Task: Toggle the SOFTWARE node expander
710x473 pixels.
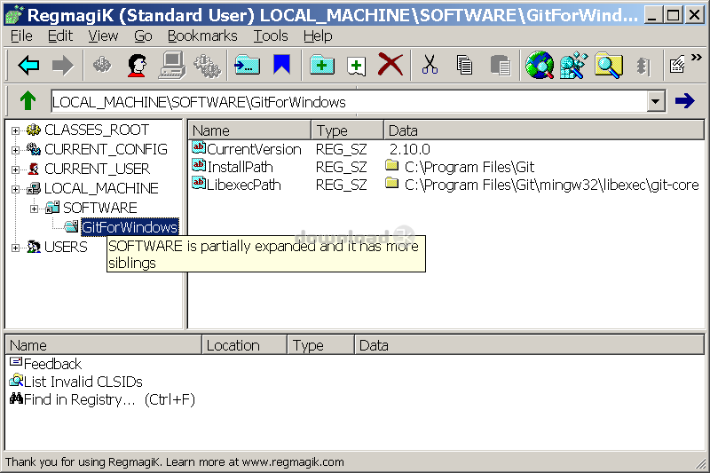Action: tap(34, 209)
